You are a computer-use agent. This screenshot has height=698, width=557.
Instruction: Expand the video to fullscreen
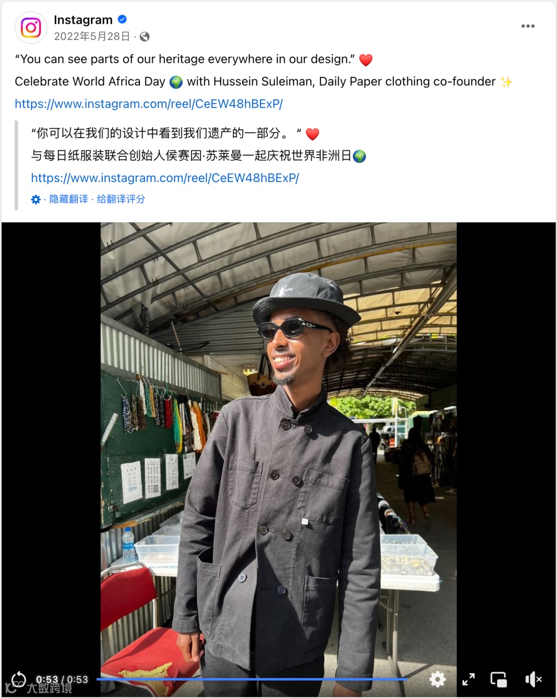tap(468, 679)
